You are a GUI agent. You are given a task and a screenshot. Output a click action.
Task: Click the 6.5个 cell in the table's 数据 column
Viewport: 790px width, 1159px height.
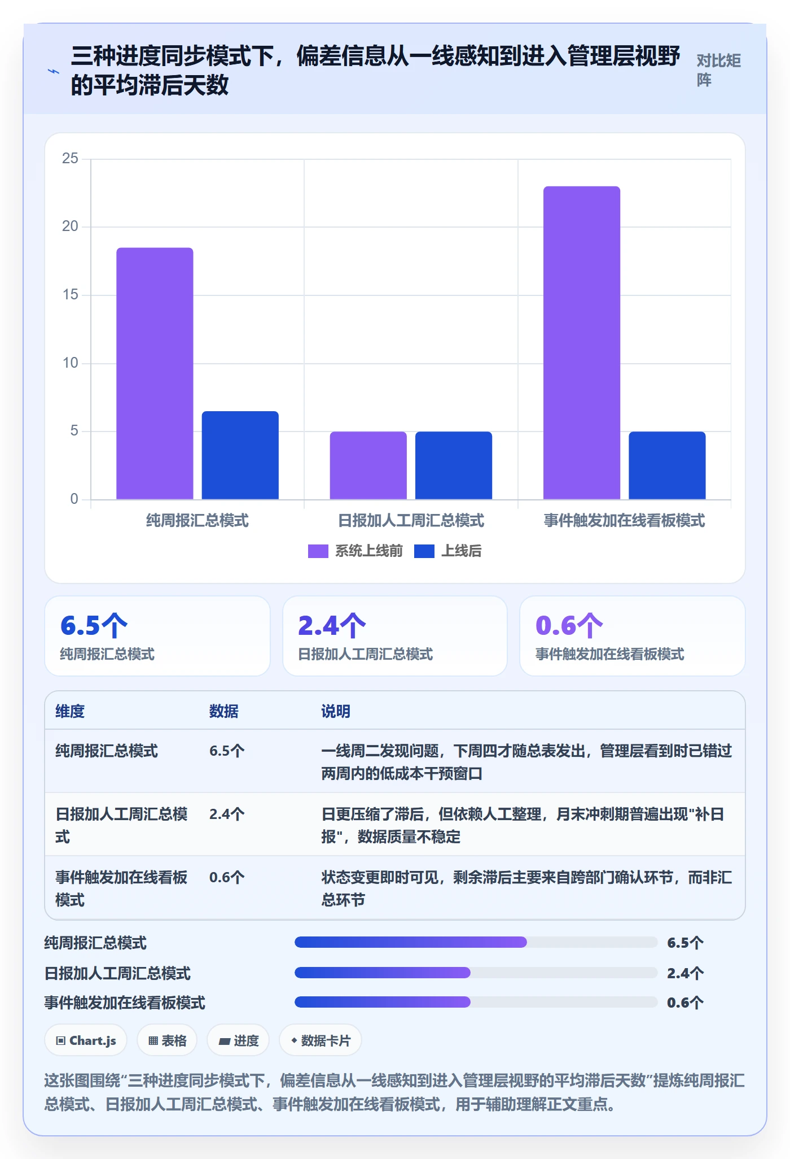tap(227, 751)
